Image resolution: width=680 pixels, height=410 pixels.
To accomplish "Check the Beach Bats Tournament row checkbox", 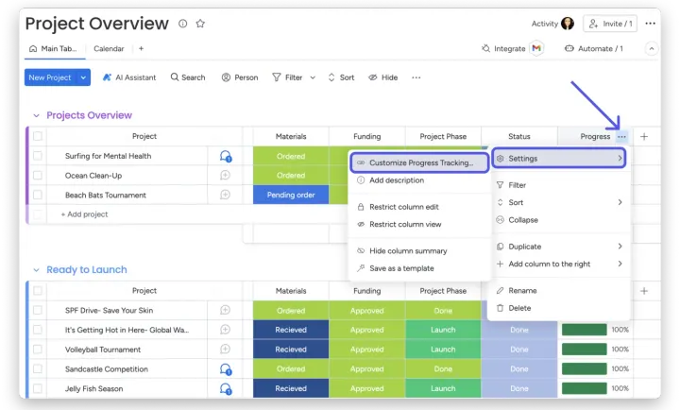I will tap(38, 195).
